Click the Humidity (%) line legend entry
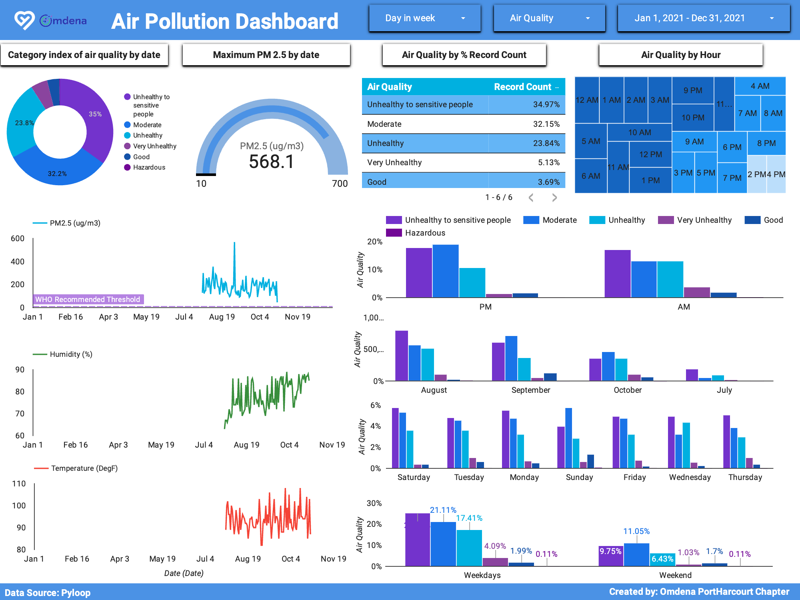This screenshot has width=800, height=600. 63,354
